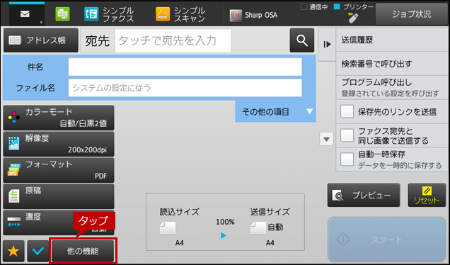The height and width of the screenshot is (265, 450).
Task: Tap the 100% ratio text
Action: [x=225, y=222]
